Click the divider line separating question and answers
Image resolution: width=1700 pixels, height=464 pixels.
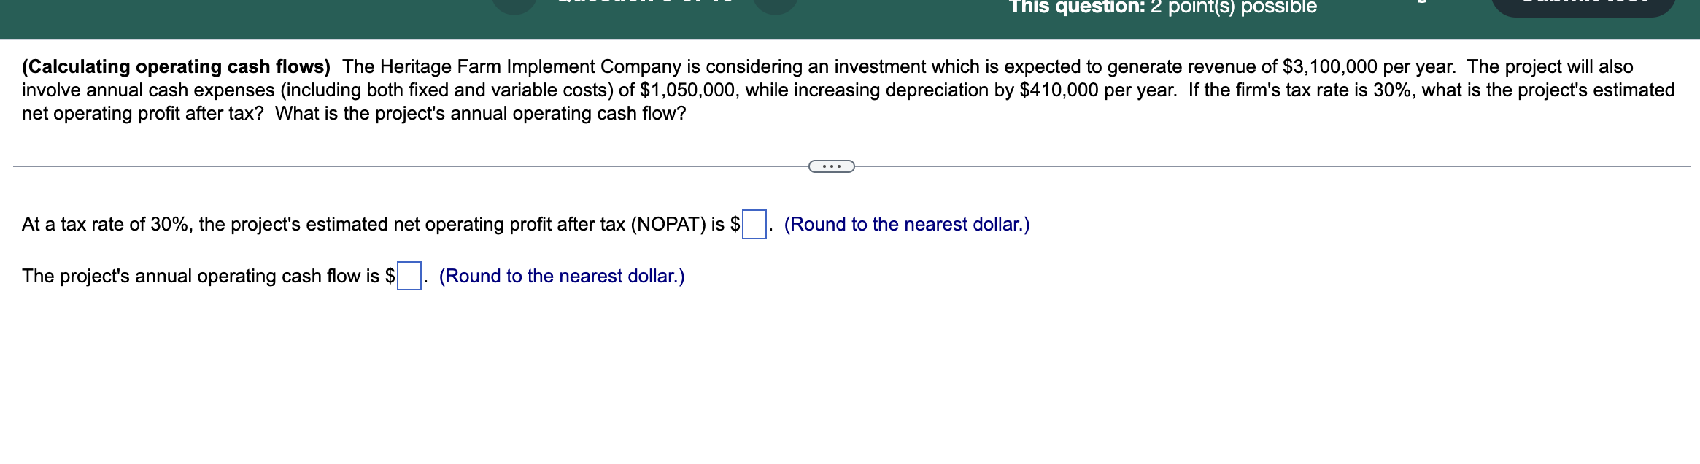(x=365, y=166)
